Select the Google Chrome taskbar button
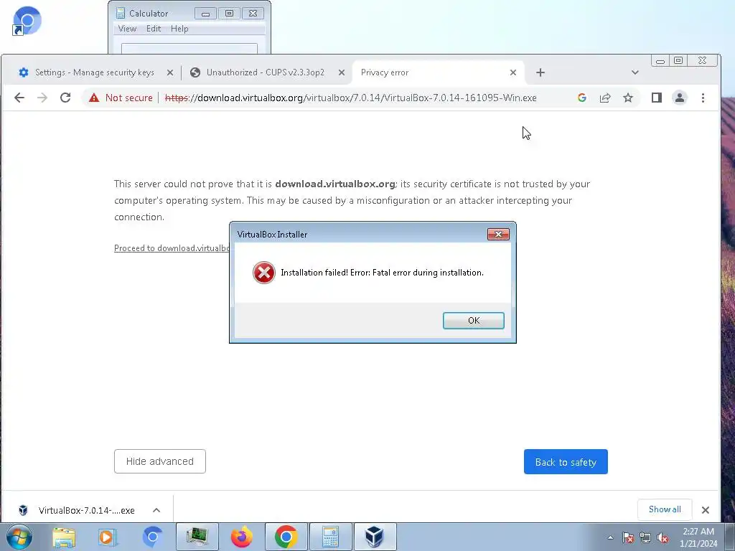This screenshot has height=551, width=735. pyautogui.click(x=286, y=537)
